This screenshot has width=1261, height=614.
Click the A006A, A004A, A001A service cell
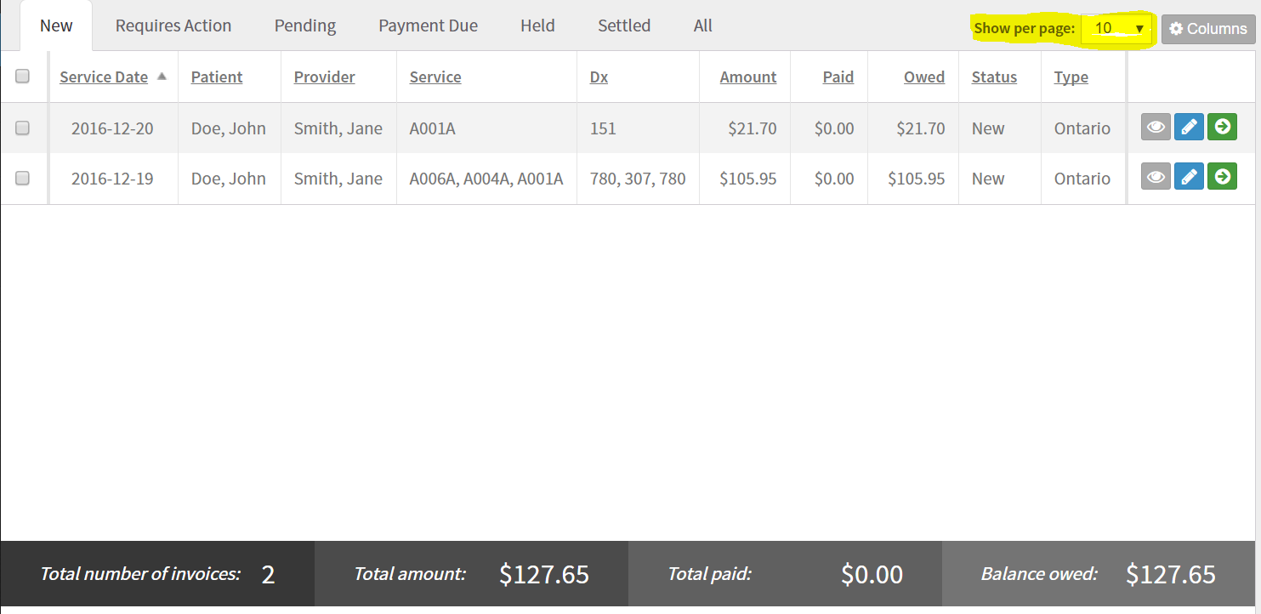point(486,179)
